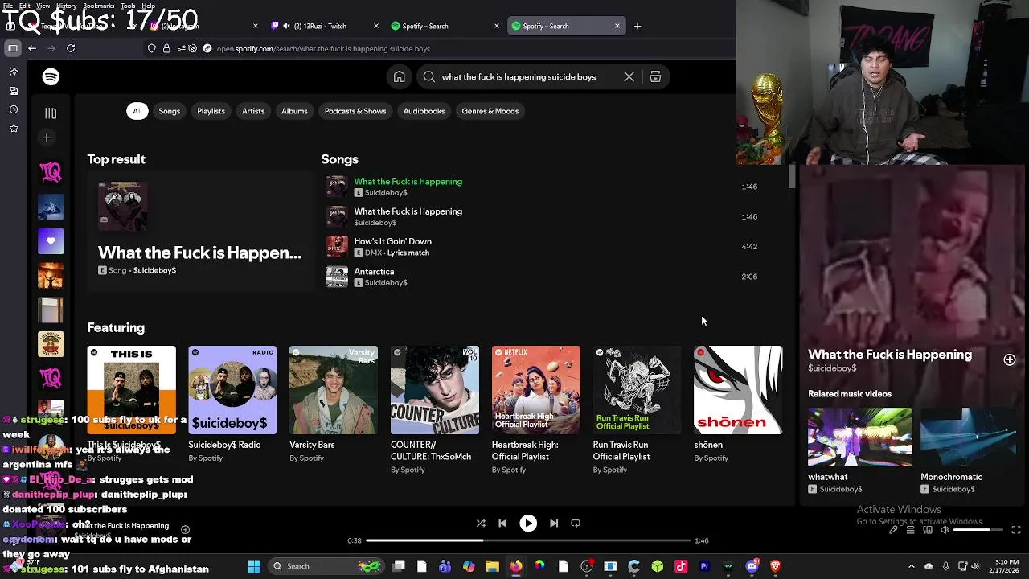Open the Firefox history sidebar icon
Screen dimensions: 1029x579
click(x=14, y=109)
